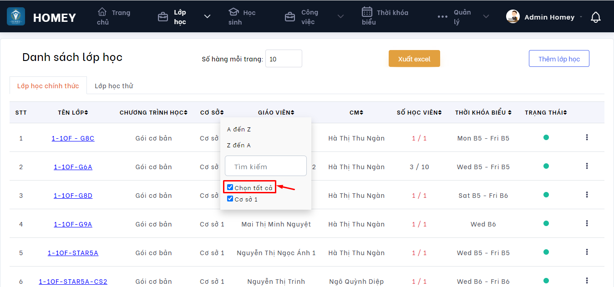Click the Thời khóa biểu calendar icon
This screenshot has height=287, width=614.
coord(367,12)
